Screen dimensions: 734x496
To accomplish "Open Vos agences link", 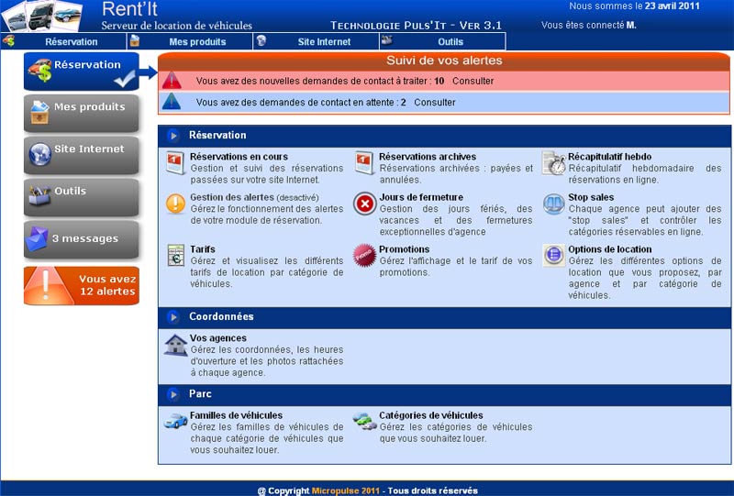I will click(218, 338).
